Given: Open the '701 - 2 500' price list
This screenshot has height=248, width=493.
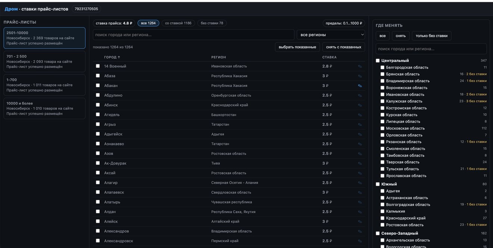Looking at the screenshot, I should [44, 62].
